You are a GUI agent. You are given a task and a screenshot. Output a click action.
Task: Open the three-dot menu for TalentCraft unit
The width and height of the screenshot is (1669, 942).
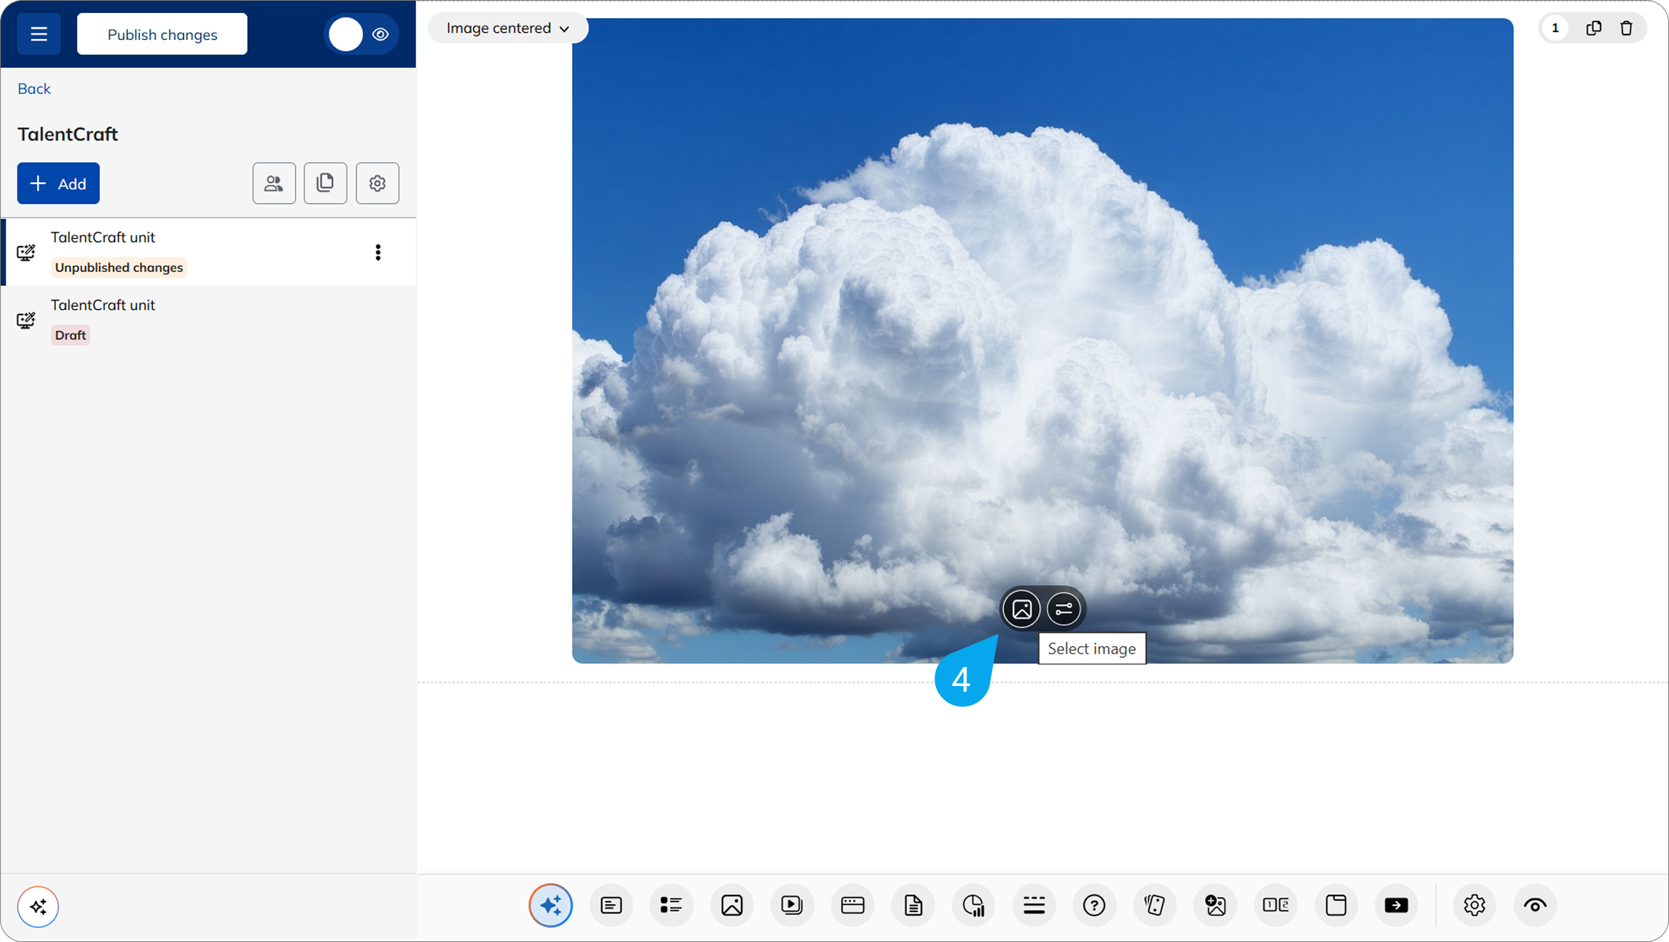click(x=378, y=252)
